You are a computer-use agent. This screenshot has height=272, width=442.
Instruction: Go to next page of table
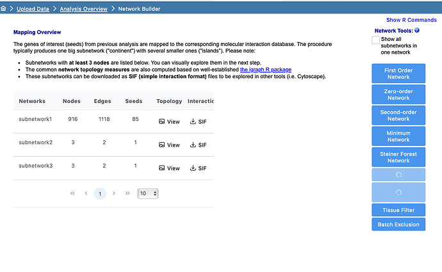point(114,193)
